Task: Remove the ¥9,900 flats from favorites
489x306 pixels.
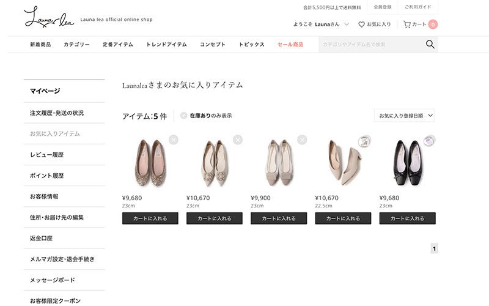Action: click(302, 140)
